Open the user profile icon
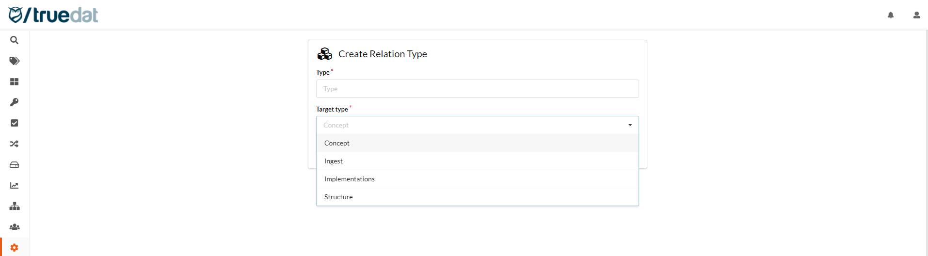The height and width of the screenshot is (256, 928). (x=916, y=15)
